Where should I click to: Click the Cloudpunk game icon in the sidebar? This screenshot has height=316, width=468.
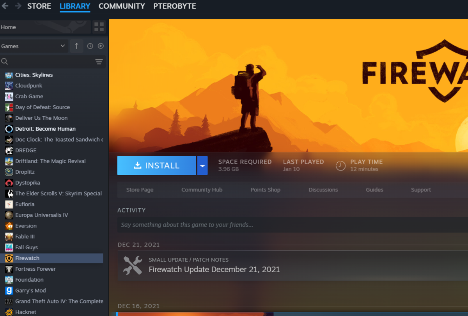[9, 85]
